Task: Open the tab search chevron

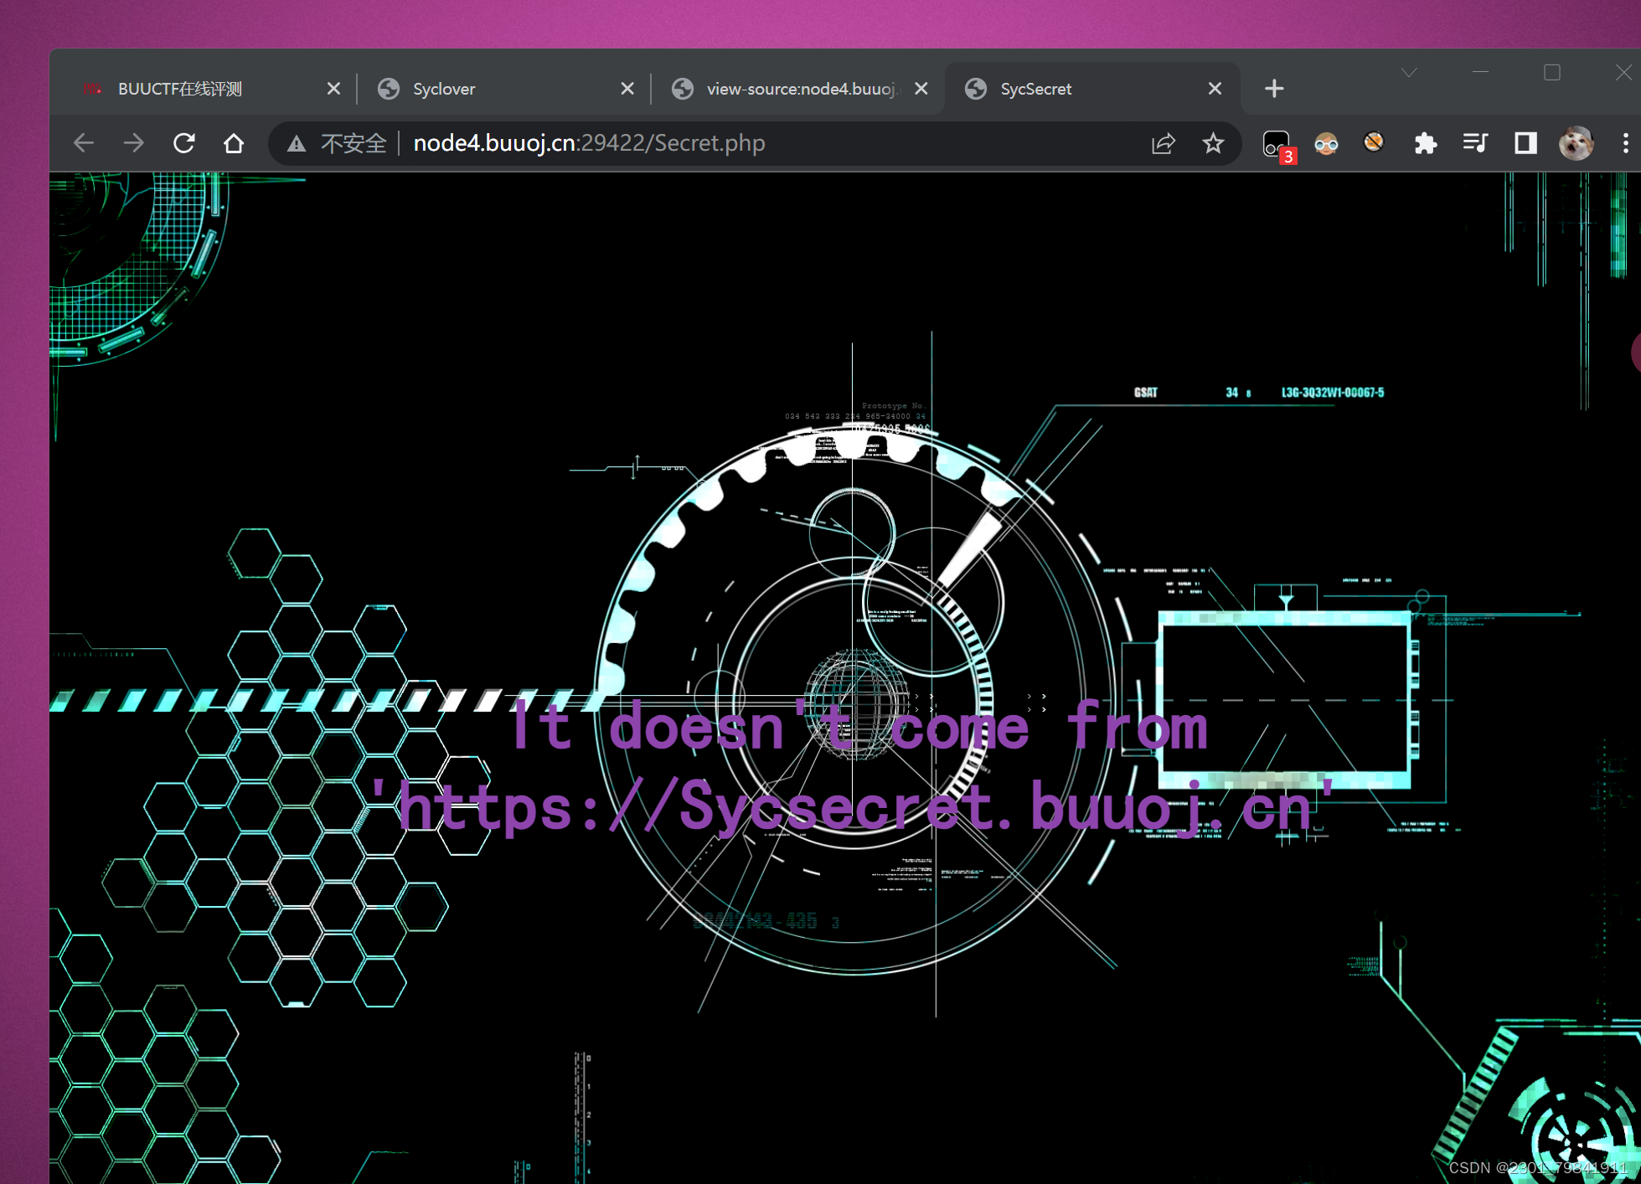Action: pos(1410,73)
